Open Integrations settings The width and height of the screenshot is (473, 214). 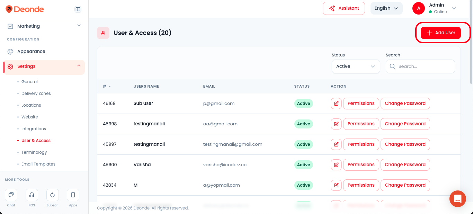click(x=34, y=129)
